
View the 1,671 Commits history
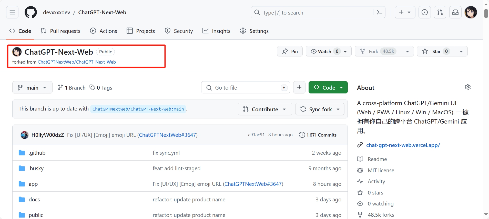click(318, 135)
